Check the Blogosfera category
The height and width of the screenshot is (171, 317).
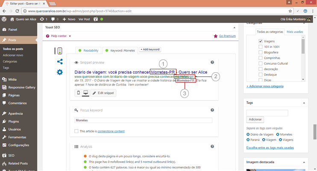(261, 52)
